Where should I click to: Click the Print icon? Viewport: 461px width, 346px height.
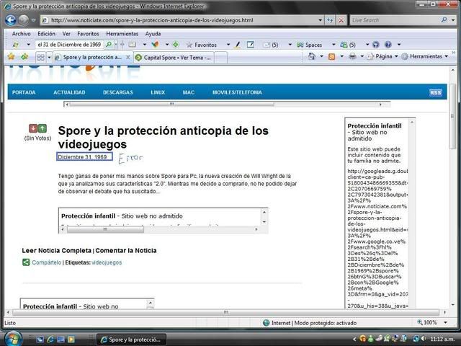(352, 56)
